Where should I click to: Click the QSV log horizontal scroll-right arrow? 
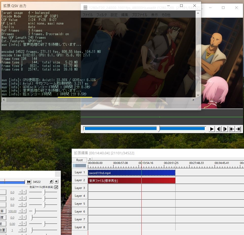[x=193, y=100]
